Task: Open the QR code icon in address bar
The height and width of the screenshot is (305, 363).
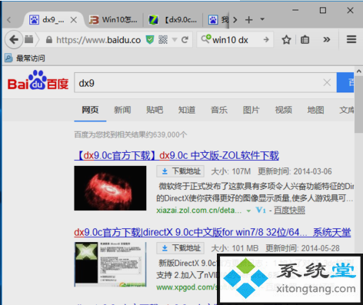Action: tap(163, 40)
